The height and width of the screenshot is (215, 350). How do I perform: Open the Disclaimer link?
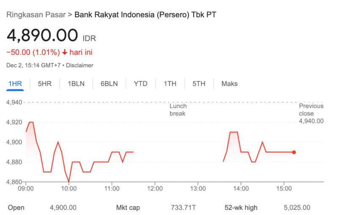pyautogui.click(x=80, y=65)
